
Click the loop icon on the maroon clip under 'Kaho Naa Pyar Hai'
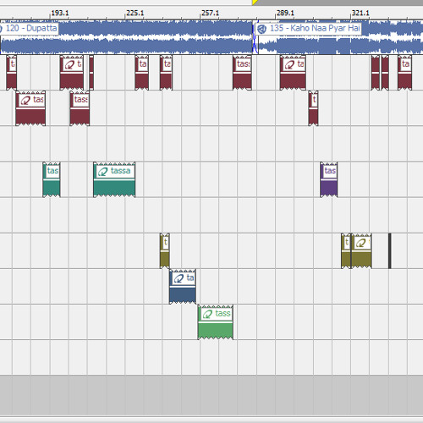pos(289,65)
